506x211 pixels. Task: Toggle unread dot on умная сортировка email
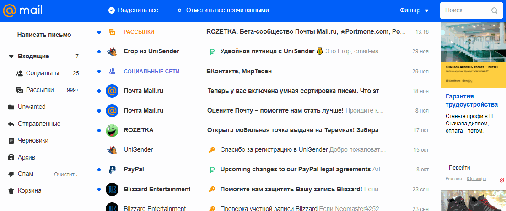coord(99,91)
